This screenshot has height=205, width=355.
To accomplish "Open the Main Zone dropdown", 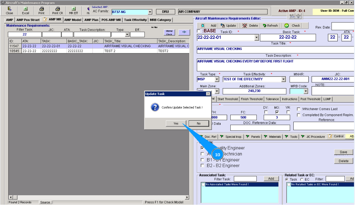I will (217, 91).
